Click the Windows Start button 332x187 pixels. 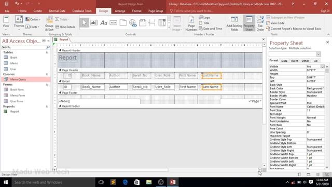tap(6, 182)
